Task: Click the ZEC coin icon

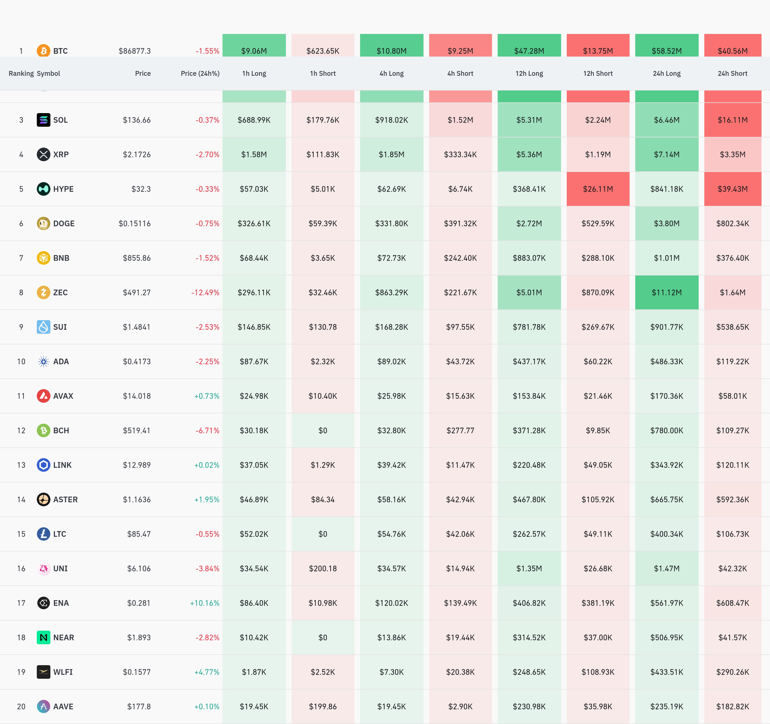Action: pyautogui.click(x=43, y=292)
